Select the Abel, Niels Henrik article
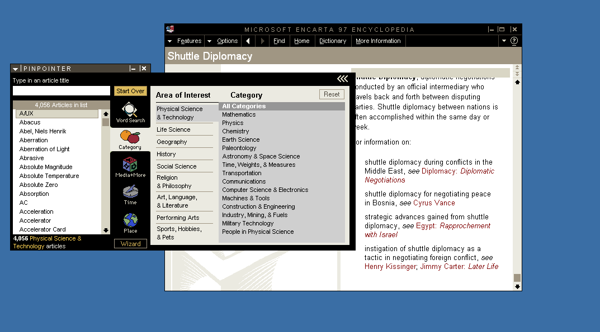 [43, 132]
